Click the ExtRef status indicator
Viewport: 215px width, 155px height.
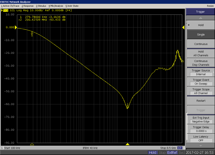[x=172, y=152]
